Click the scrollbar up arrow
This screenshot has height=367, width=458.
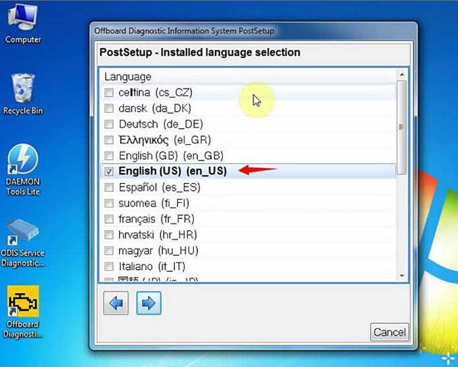[402, 74]
